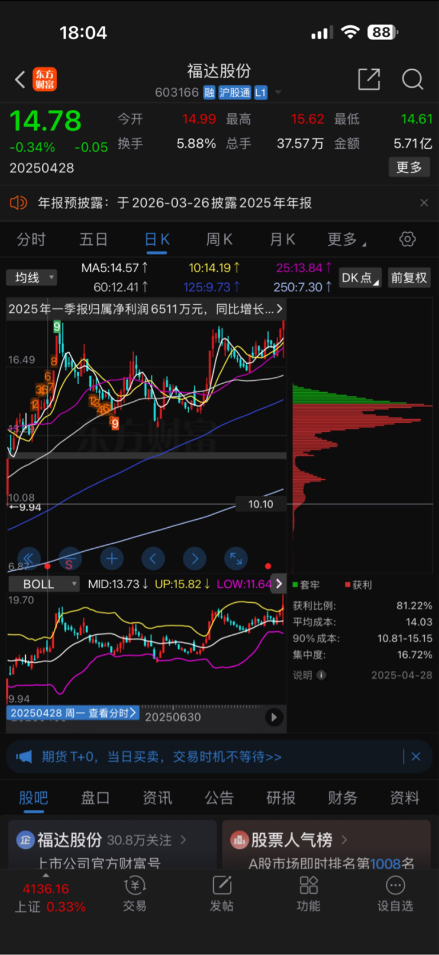Tap the speaker announcement icon

pos(19,202)
